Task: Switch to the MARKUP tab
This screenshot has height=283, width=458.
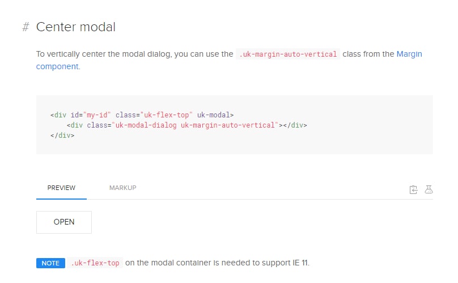Action: [x=122, y=188]
